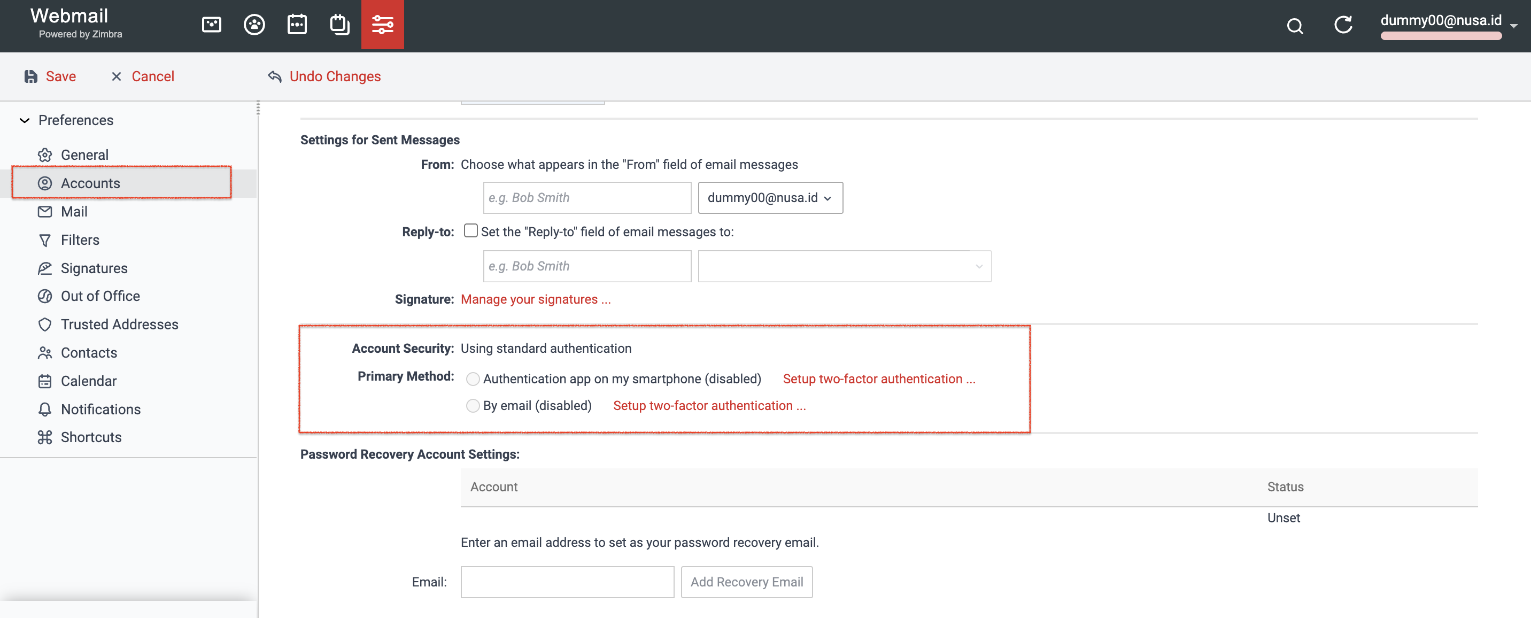Viewport: 1531px width, 618px height.
Task: Select Authentication app on smartphone radio
Action: click(x=473, y=379)
